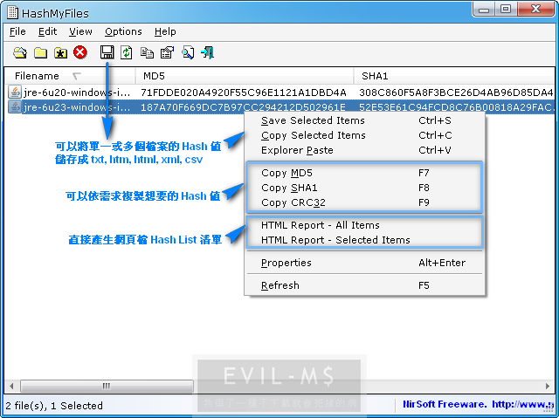This screenshot has width=559, height=418.
Task: Click the HashMyFiles title bar app icon
Action: click(x=13, y=12)
